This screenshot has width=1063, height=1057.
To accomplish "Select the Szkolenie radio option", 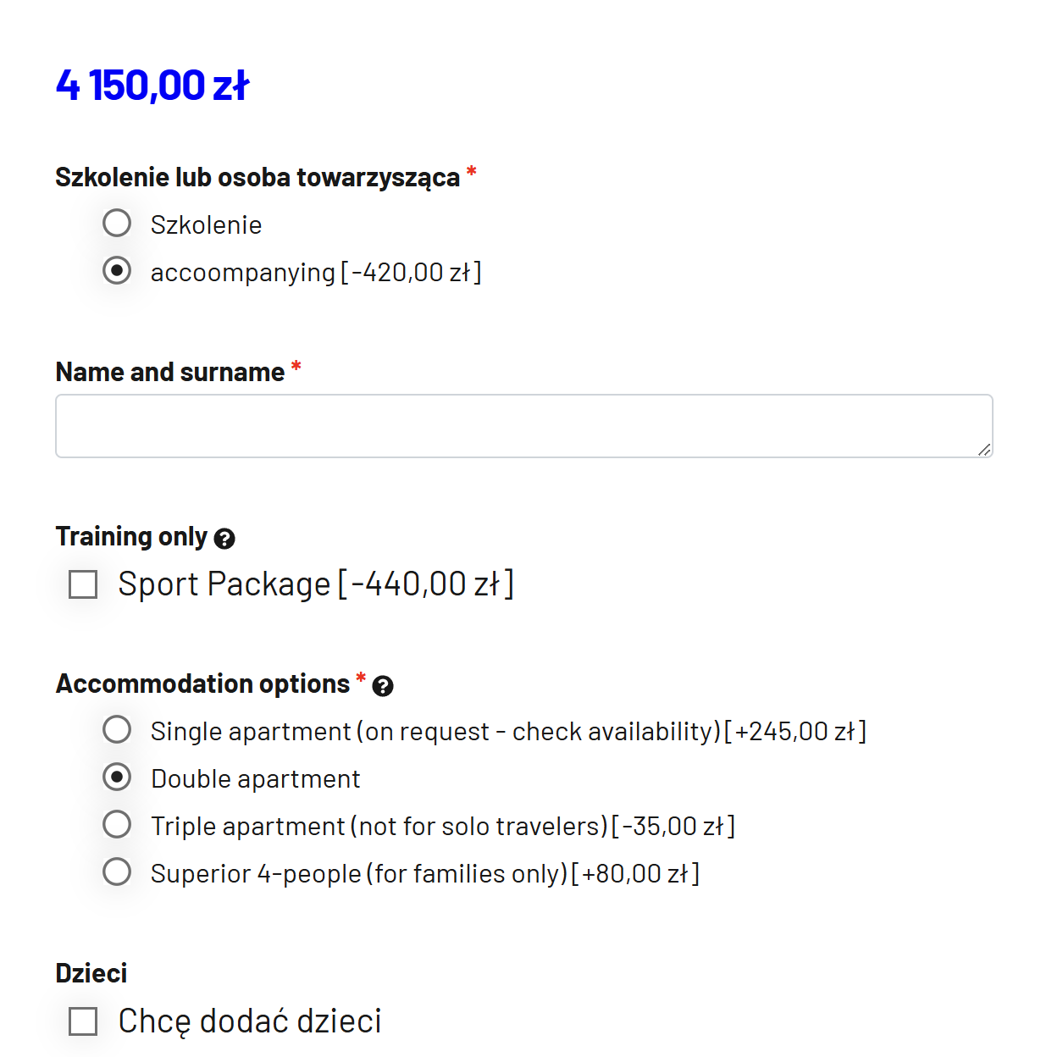I will pyautogui.click(x=117, y=224).
